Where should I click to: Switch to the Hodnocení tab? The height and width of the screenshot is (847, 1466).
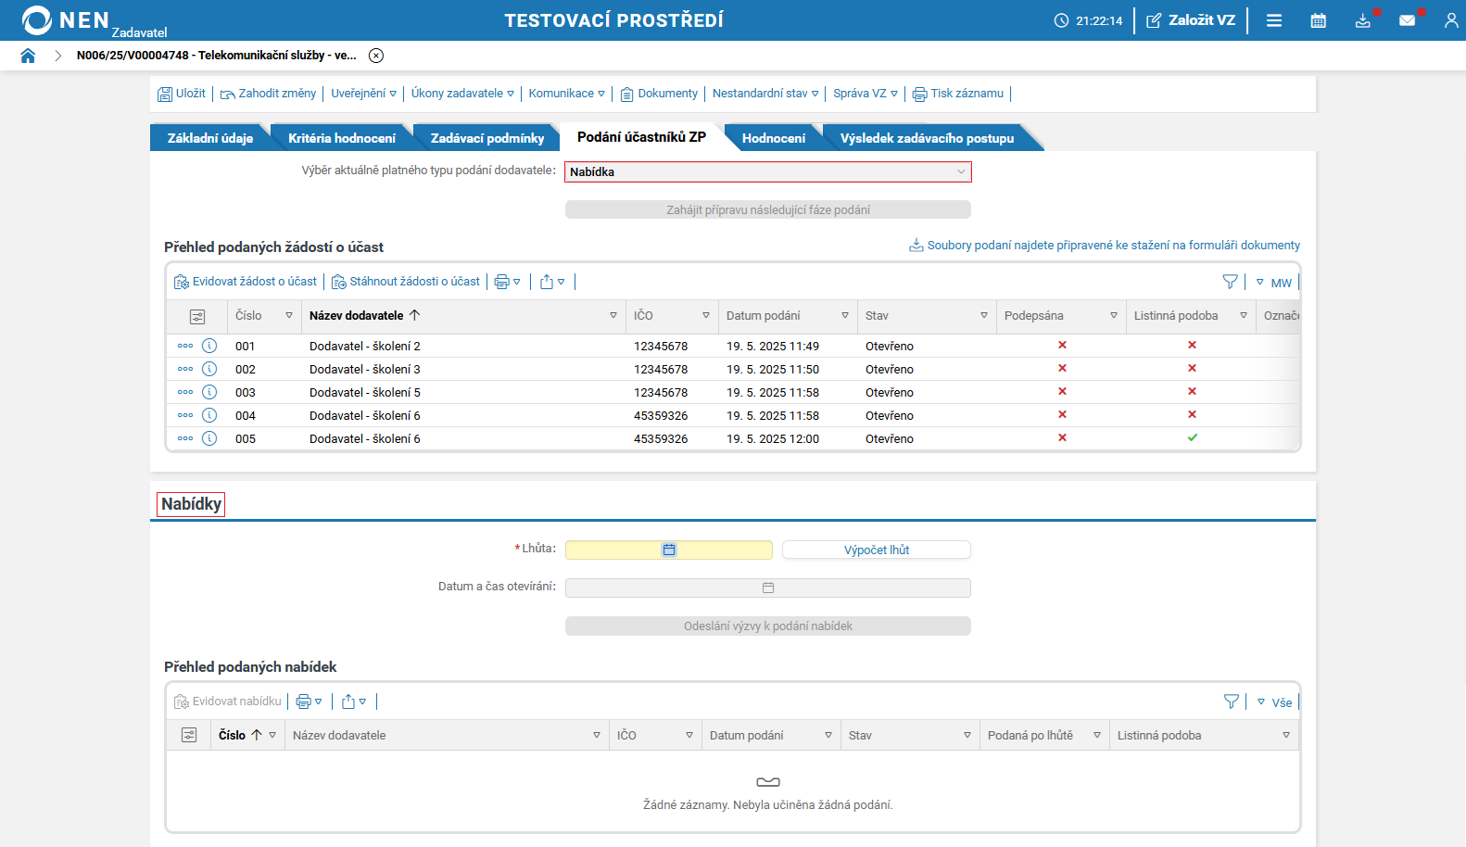773,138
